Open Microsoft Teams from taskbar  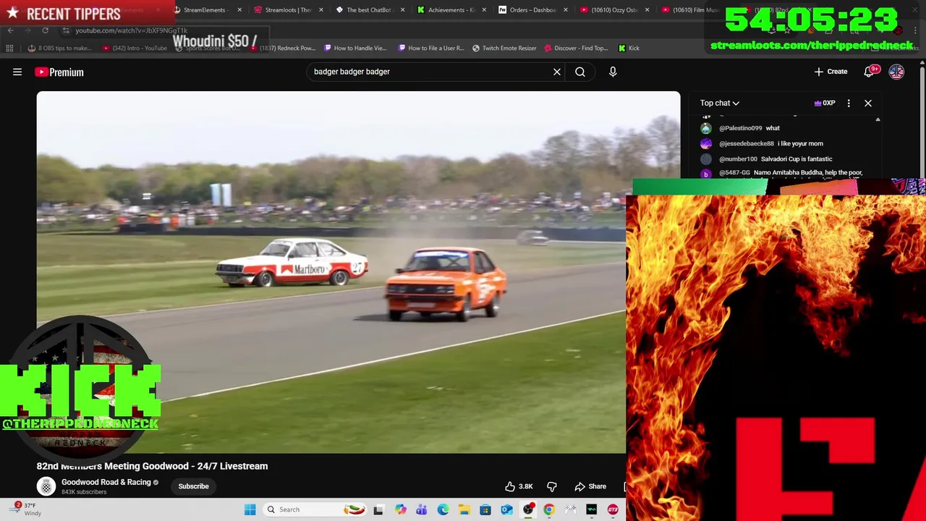tap(421, 509)
